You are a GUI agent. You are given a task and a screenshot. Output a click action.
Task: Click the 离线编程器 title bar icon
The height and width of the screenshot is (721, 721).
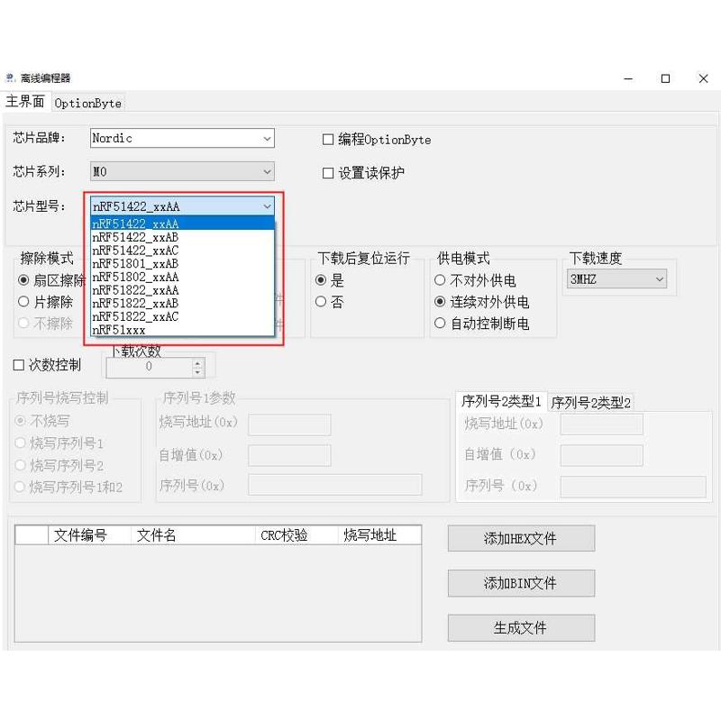pos(11,78)
